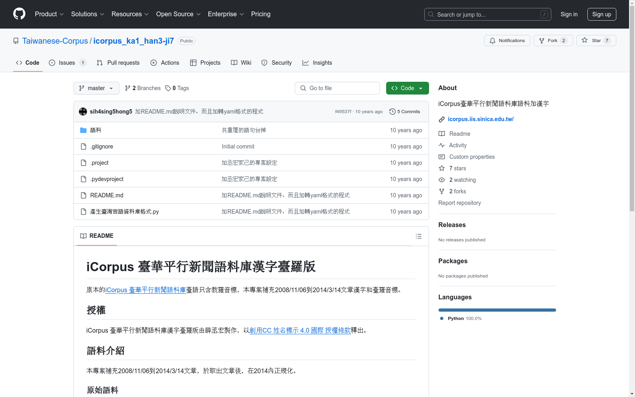The image size is (635, 397).
Task: Expand the Product menu
Action: click(49, 14)
